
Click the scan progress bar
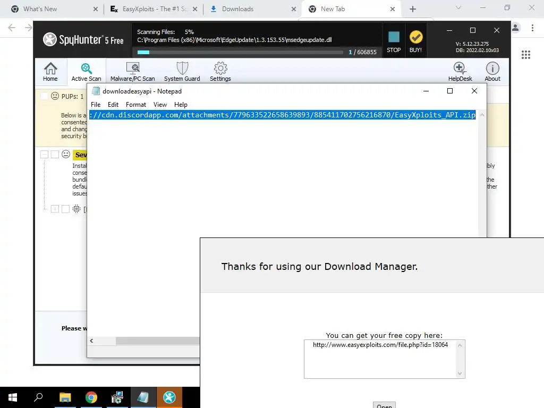coord(240,53)
